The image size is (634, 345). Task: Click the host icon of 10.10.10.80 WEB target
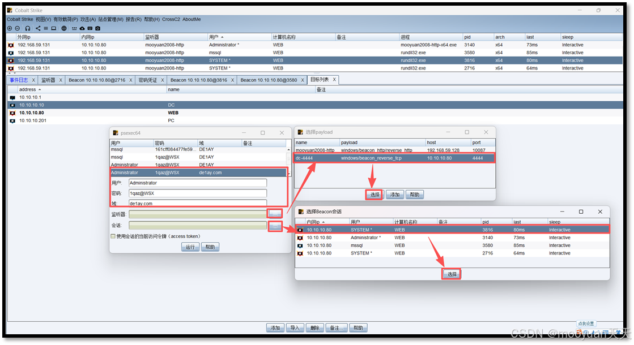(x=12, y=113)
